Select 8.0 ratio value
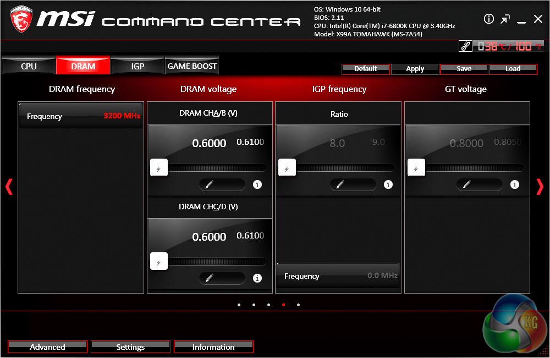The height and width of the screenshot is (358, 550). coord(337,143)
